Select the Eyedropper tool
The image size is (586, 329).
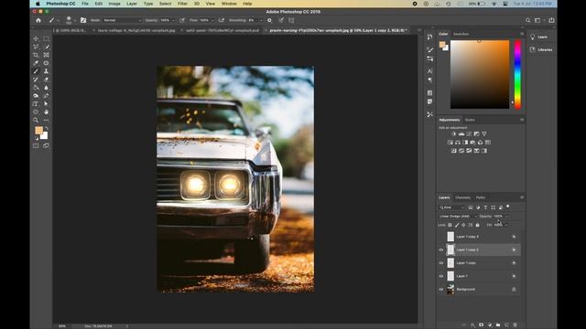coord(36,63)
